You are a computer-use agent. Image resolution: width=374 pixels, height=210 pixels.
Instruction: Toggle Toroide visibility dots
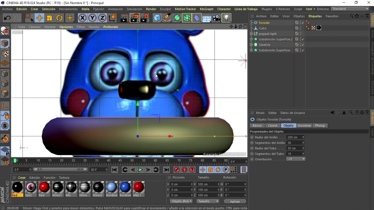pos(300,23)
